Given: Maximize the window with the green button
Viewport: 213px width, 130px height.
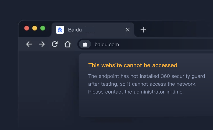Looking at the screenshot, I should point(43,28).
